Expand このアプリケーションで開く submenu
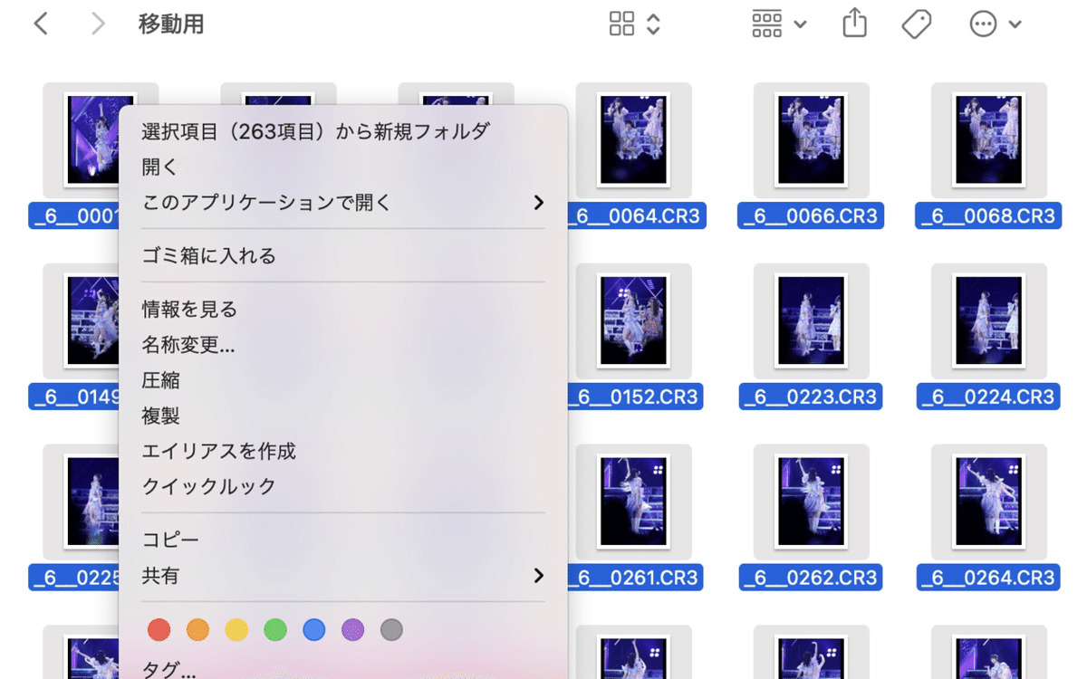 point(344,202)
